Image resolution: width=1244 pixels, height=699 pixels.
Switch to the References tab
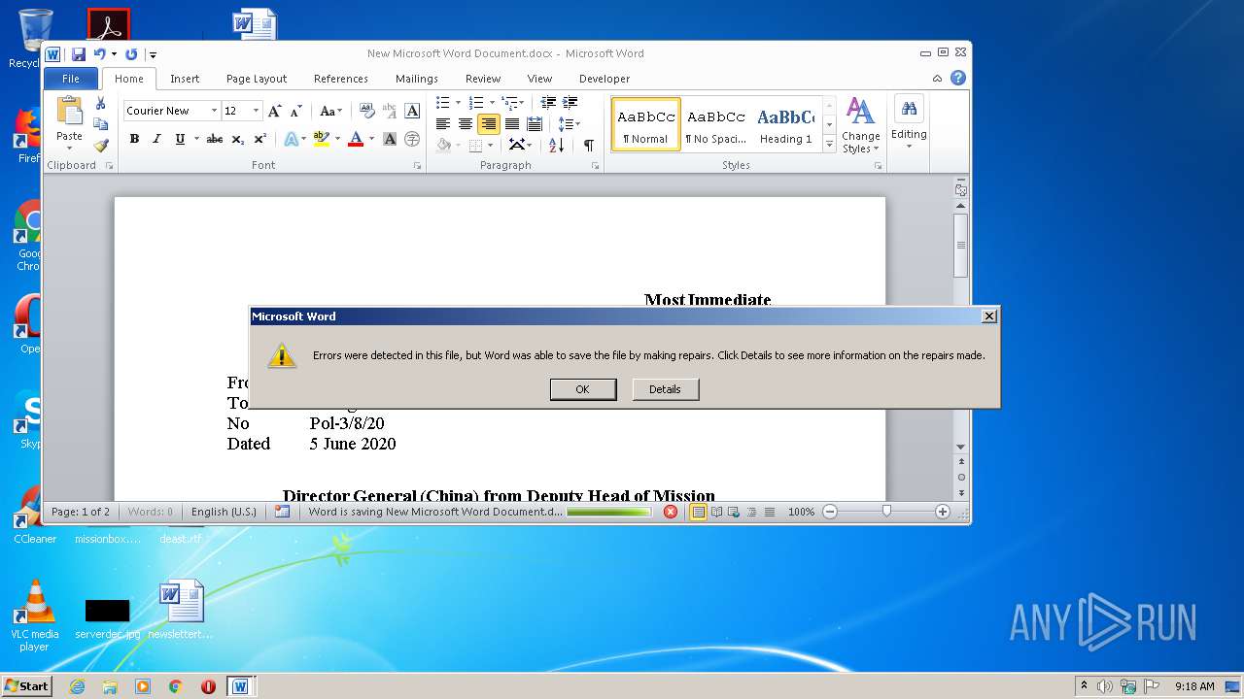341,79
